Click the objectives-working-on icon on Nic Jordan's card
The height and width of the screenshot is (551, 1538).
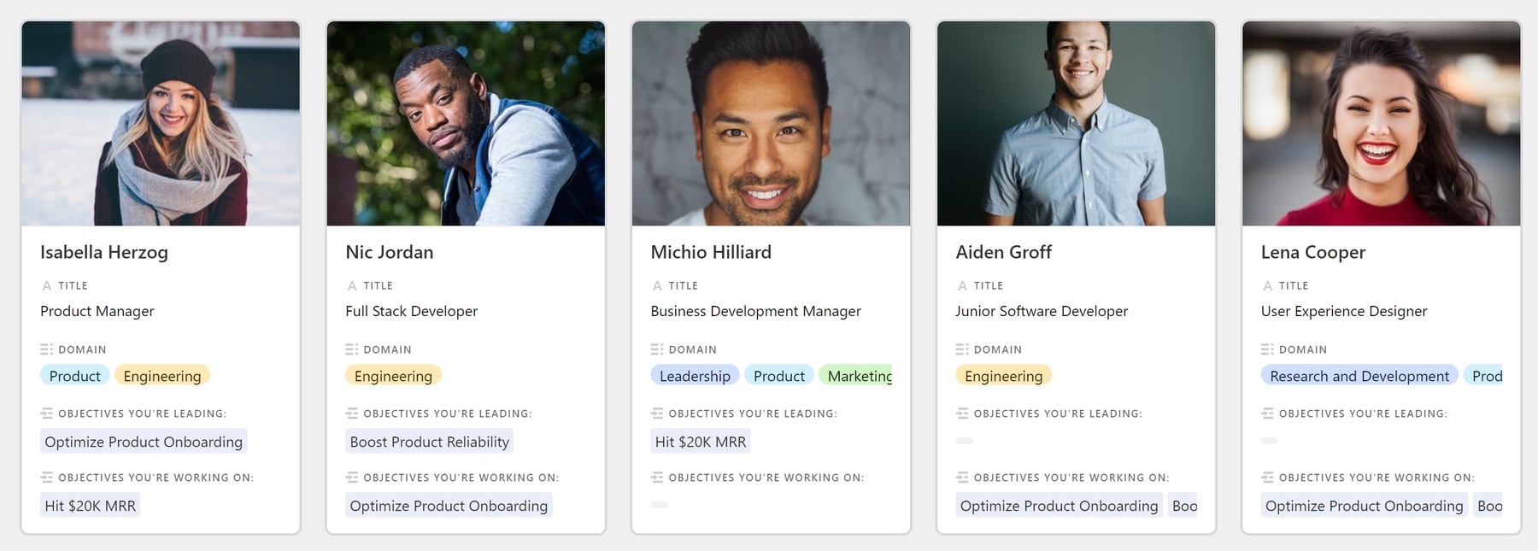352,478
